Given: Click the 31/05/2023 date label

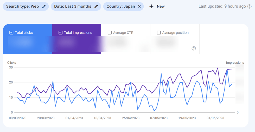Looking at the screenshot, I should (215, 118).
